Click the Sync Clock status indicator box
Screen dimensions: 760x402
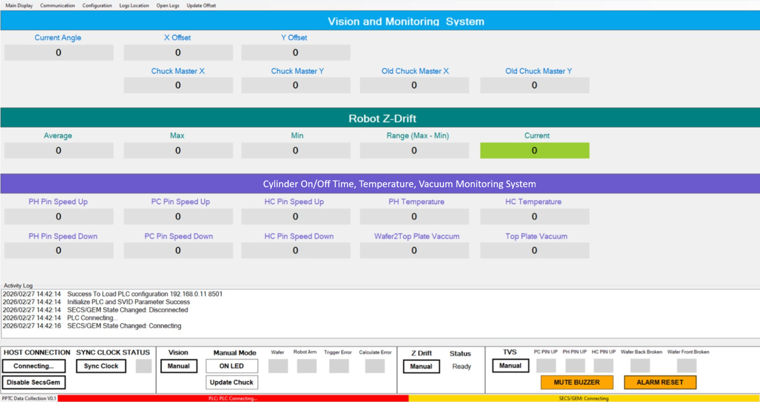click(x=143, y=366)
